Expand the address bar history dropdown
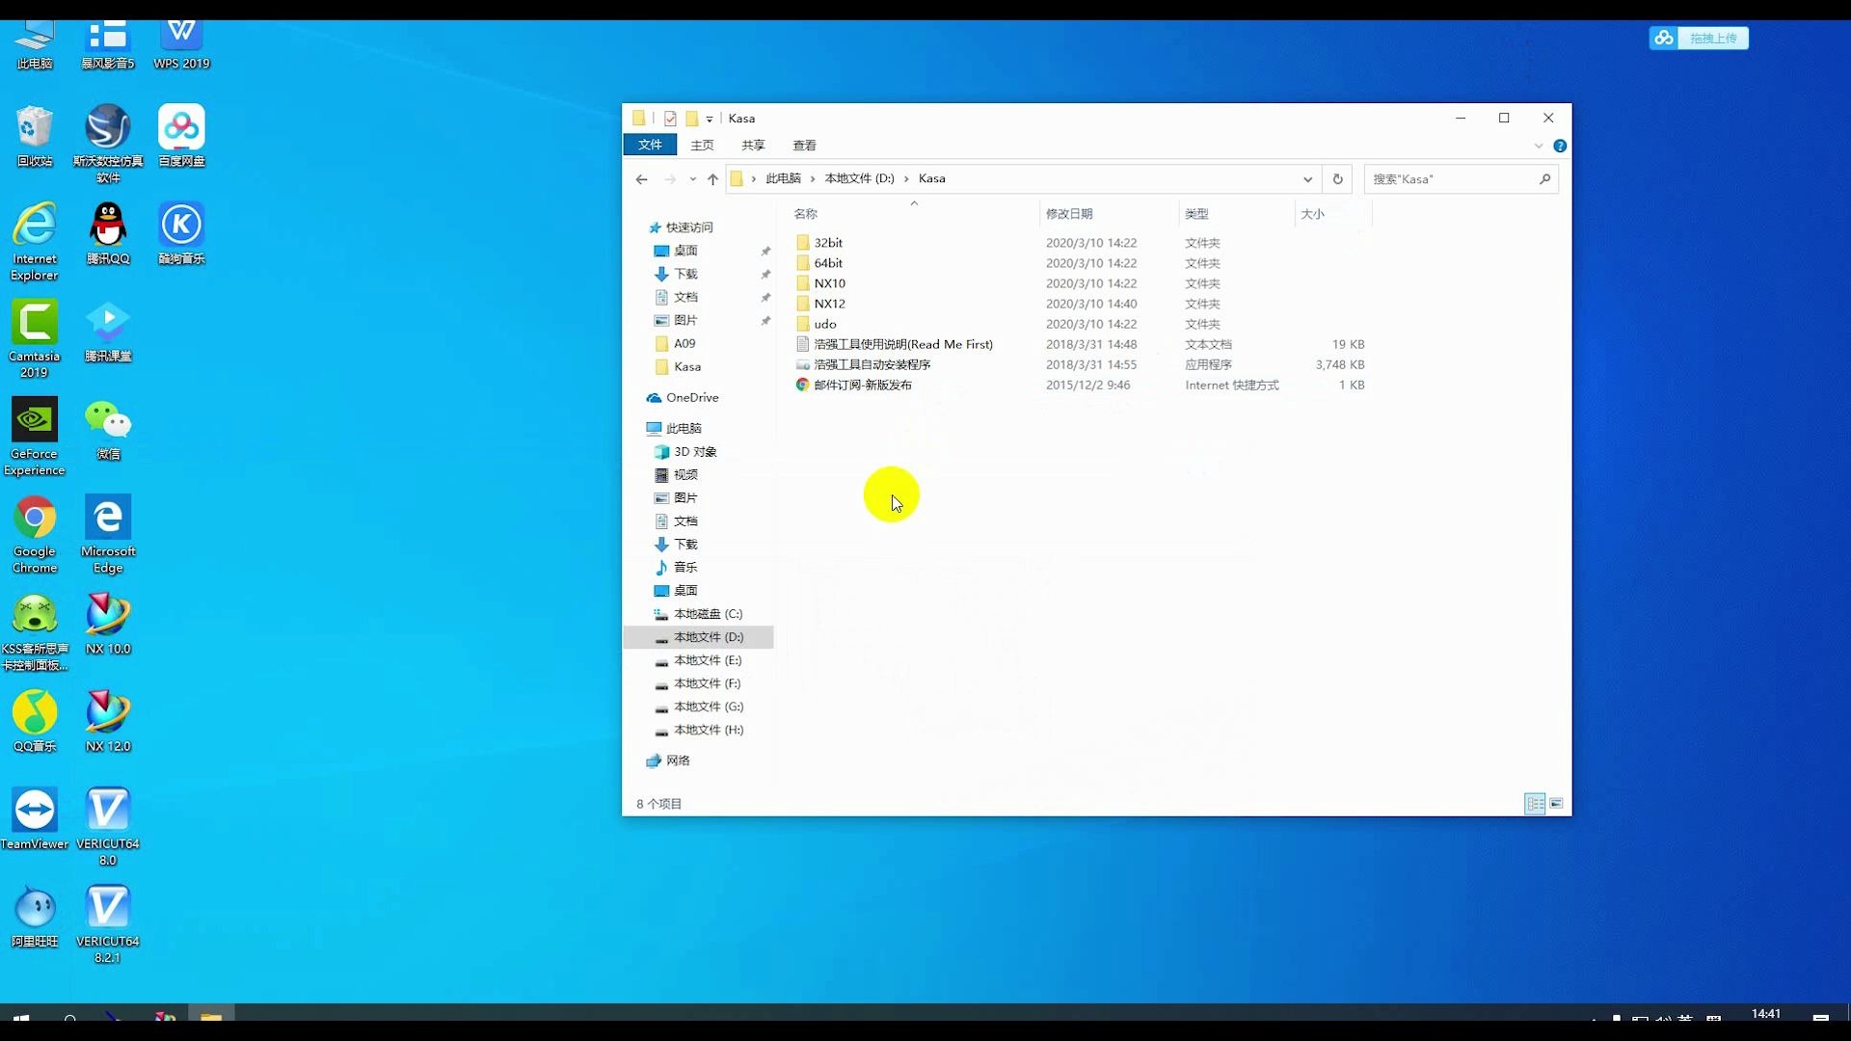This screenshot has height=1041, width=1851. point(1307,179)
